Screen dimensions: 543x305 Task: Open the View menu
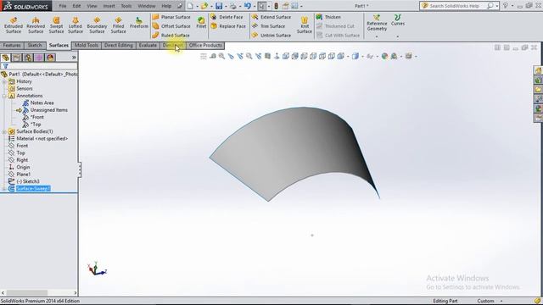click(92, 6)
